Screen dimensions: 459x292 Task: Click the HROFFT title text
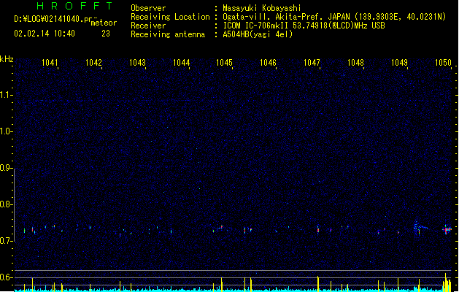pyautogui.click(x=74, y=6)
